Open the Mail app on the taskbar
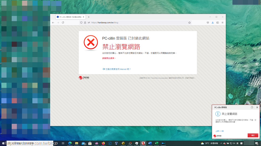This screenshot has width=261, height=146. pyautogui.click(x=84, y=143)
